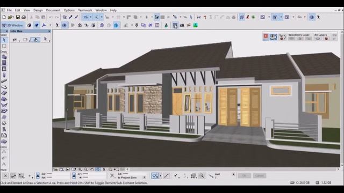Click the More label in toolbox
Viewport: 344px width, 193px height.
click(4, 169)
